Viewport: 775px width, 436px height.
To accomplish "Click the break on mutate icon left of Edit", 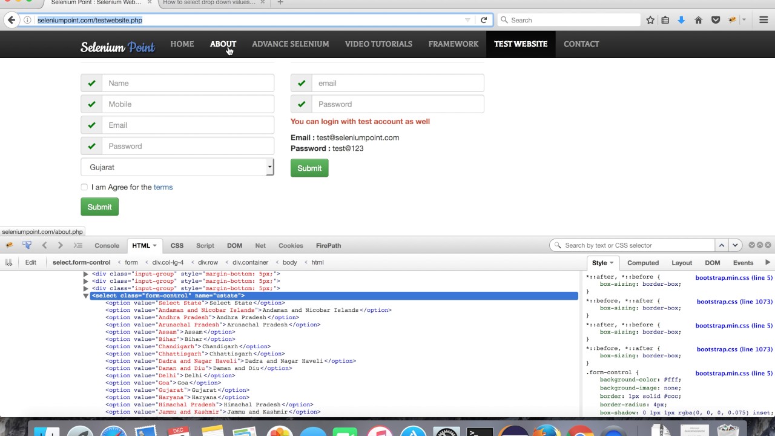I will 9,262.
